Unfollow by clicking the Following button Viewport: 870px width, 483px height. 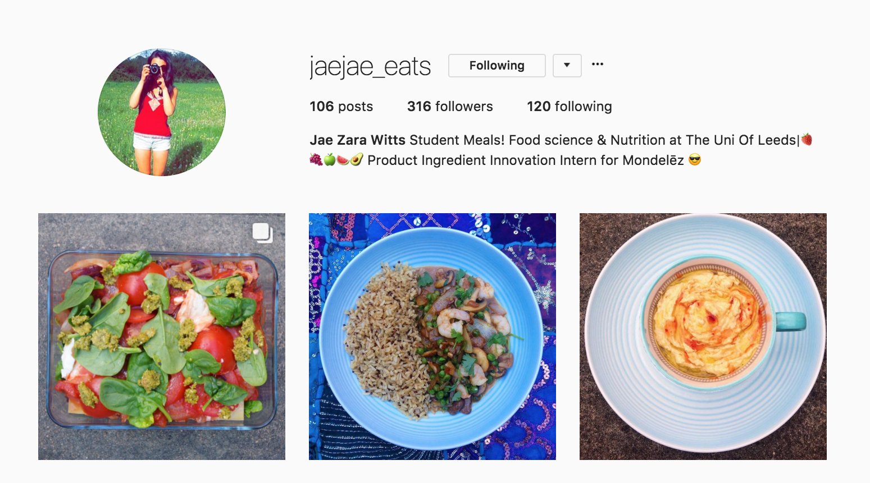click(x=497, y=66)
